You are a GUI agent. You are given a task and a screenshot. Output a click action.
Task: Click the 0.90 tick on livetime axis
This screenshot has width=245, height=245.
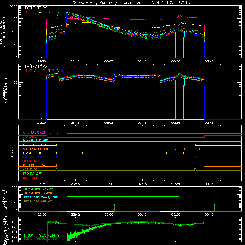[14, 241]
